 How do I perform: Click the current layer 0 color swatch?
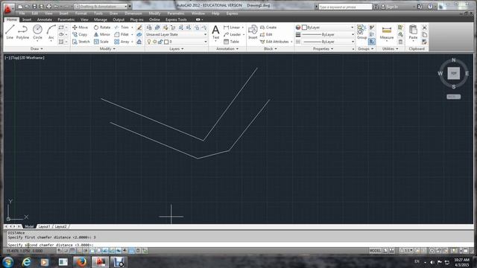166,42
